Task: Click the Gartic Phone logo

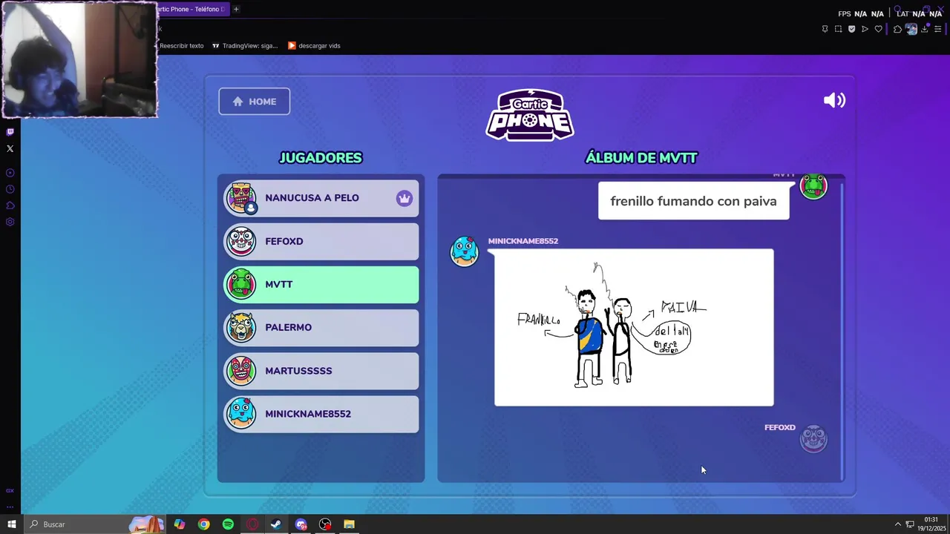Action: point(530,115)
